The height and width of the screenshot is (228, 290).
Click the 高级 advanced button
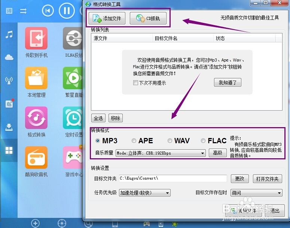[x=218, y=153]
